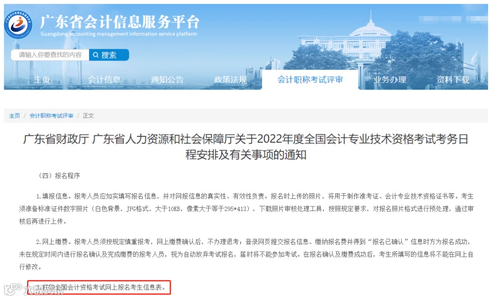Click the magnifier icon in search button

(96, 55)
